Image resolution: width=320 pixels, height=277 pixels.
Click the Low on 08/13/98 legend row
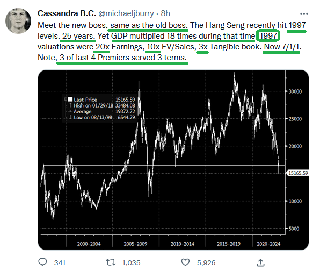[102, 117]
